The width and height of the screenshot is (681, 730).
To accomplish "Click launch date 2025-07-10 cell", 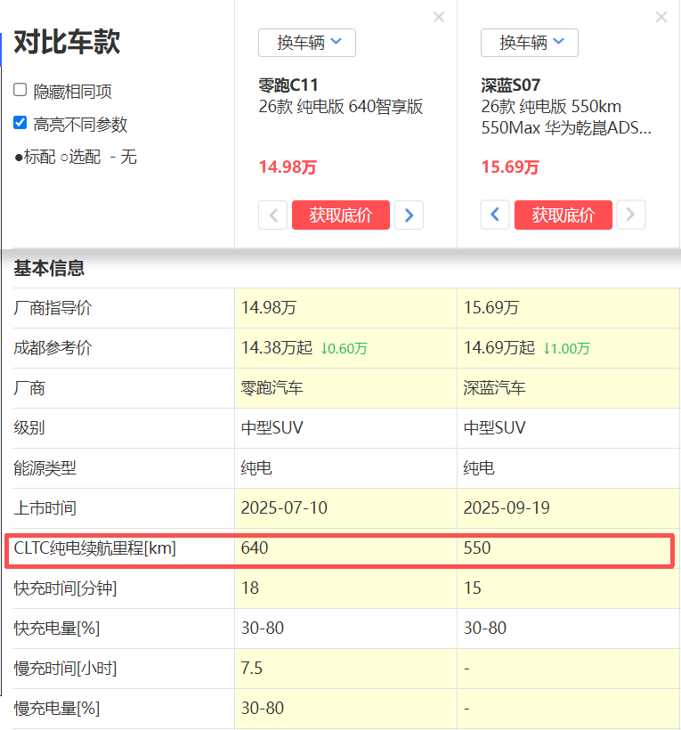I will click(284, 508).
